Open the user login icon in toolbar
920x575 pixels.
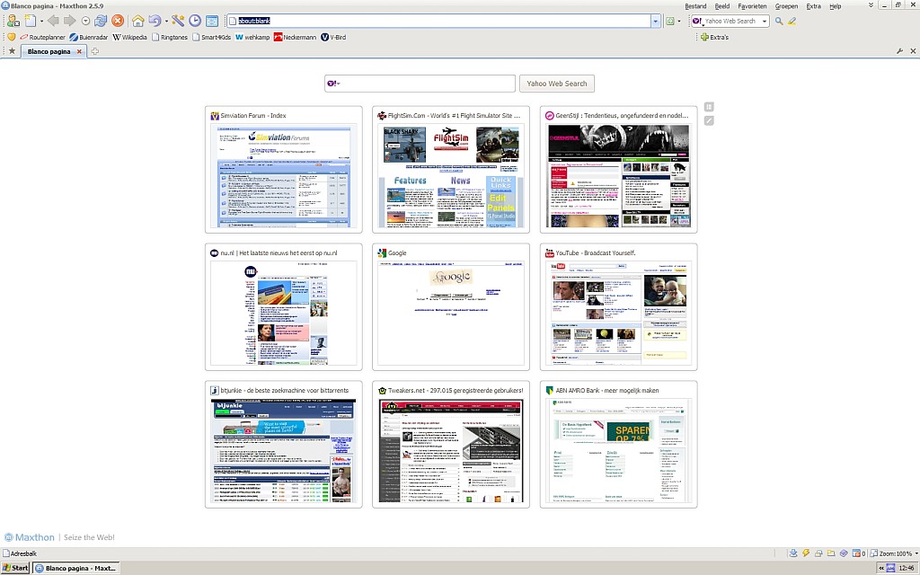(13, 21)
